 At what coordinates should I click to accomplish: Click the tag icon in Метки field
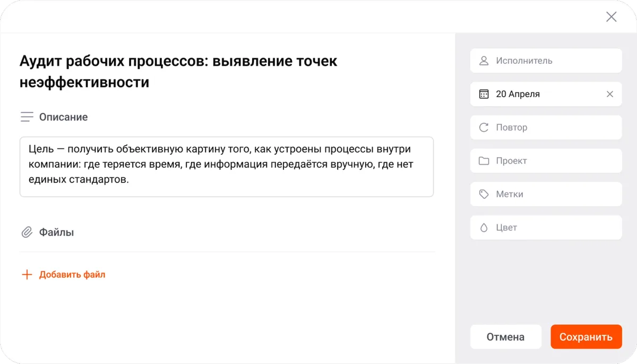pos(484,194)
